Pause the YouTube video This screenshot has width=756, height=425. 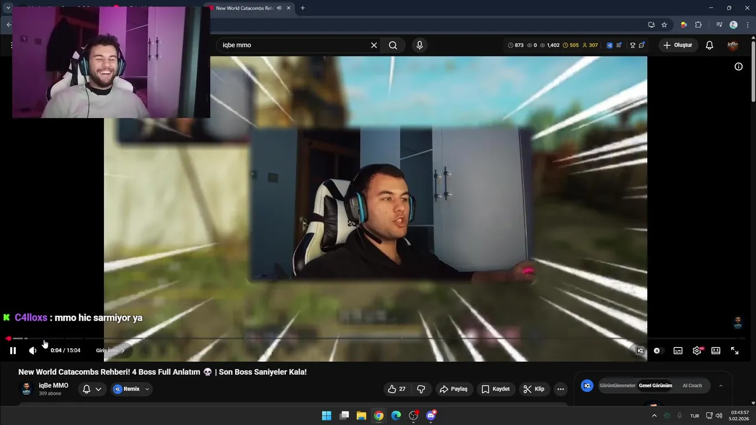point(12,351)
